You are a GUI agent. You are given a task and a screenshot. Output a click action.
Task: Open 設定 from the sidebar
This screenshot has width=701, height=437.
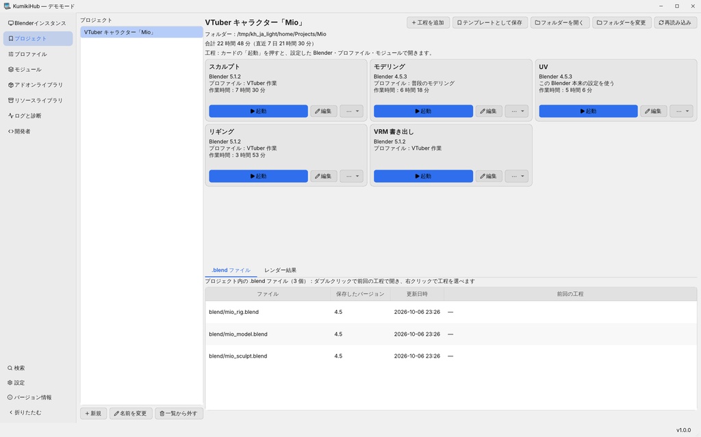click(x=38, y=383)
